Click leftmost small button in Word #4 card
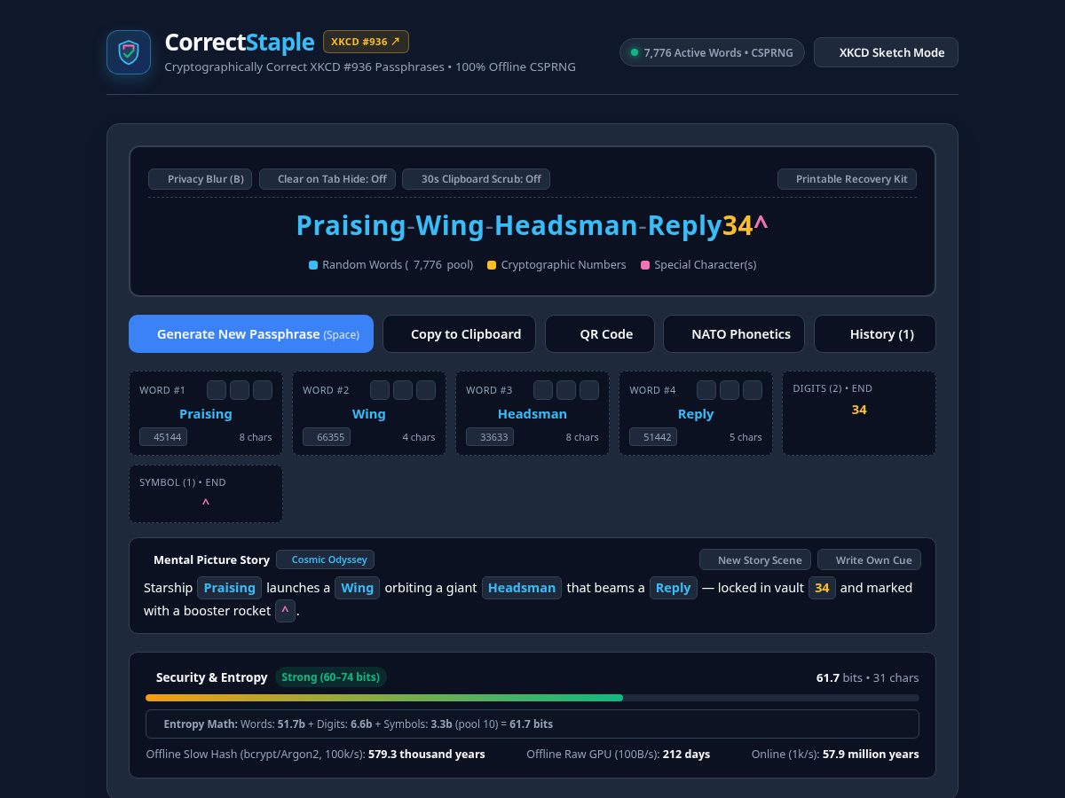 tap(706, 390)
